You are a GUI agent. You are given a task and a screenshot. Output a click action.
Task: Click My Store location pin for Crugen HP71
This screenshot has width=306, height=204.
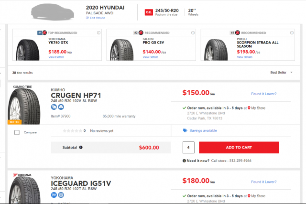coord(249,108)
